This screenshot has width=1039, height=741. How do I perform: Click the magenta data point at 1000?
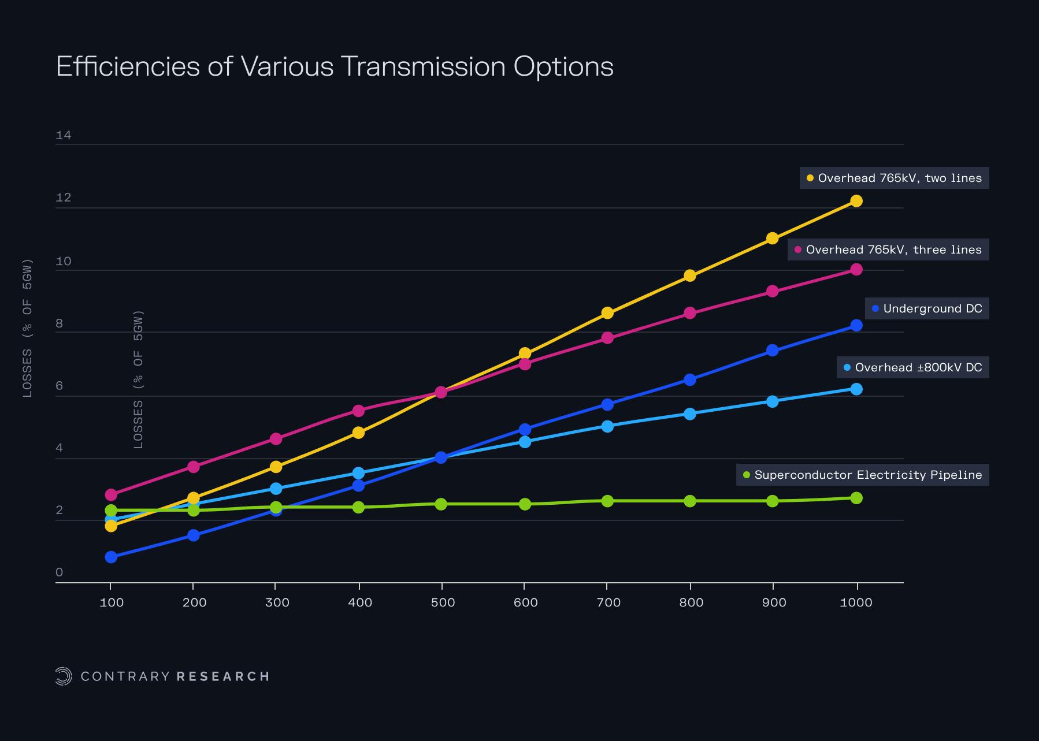pyautogui.click(x=856, y=269)
